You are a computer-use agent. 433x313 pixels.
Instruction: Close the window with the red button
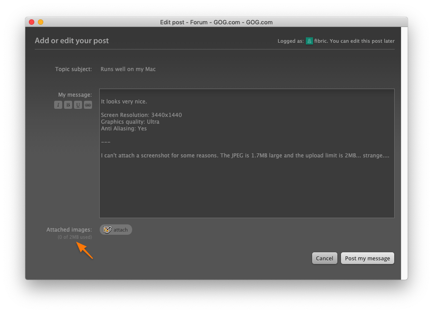pos(32,22)
